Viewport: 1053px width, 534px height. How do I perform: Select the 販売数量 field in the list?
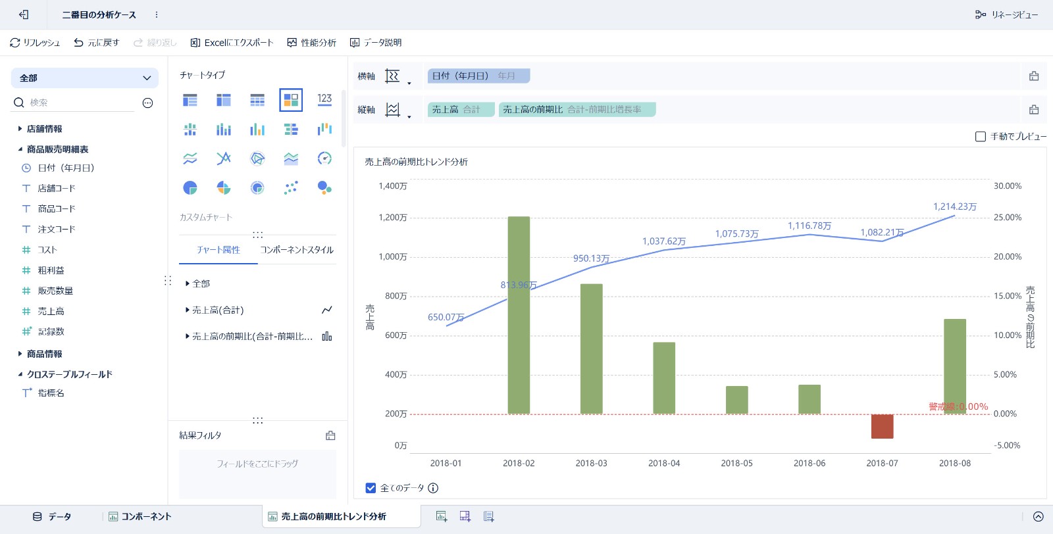pyautogui.click(x=55, y=291)
